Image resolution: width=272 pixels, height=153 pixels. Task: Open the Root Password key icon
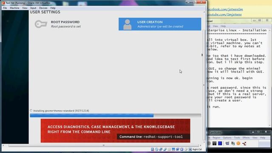pyautogui.click(x=41, y=24)
